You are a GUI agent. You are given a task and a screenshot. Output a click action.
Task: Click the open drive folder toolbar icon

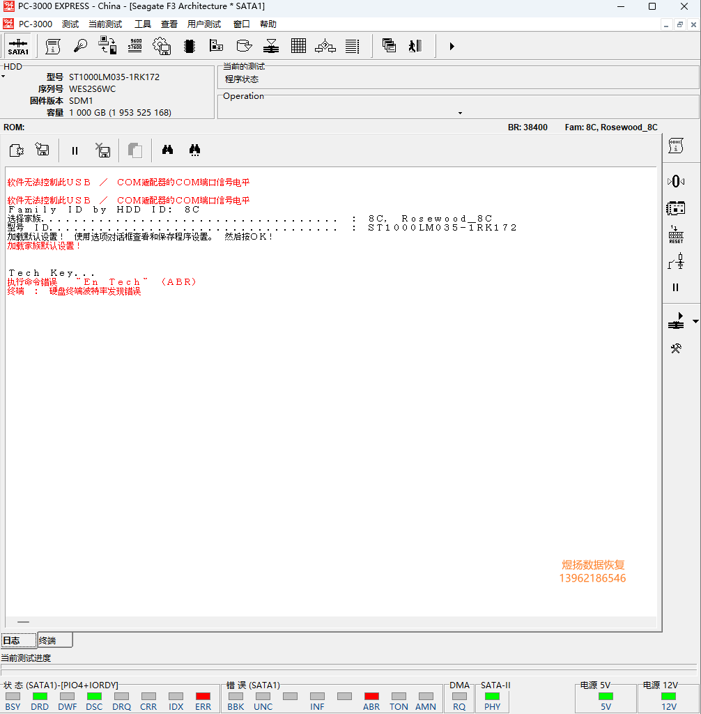[244, 46]
